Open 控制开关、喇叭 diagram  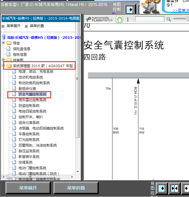[x=31, y=117]
